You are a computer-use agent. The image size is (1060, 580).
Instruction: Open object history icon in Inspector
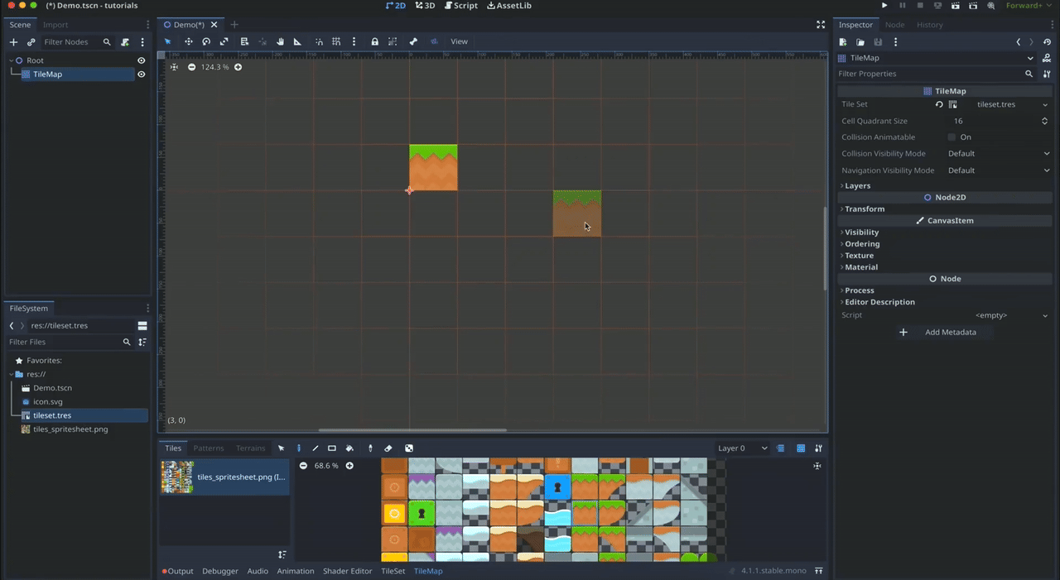pyautogui.click(x=1048, y=42)
